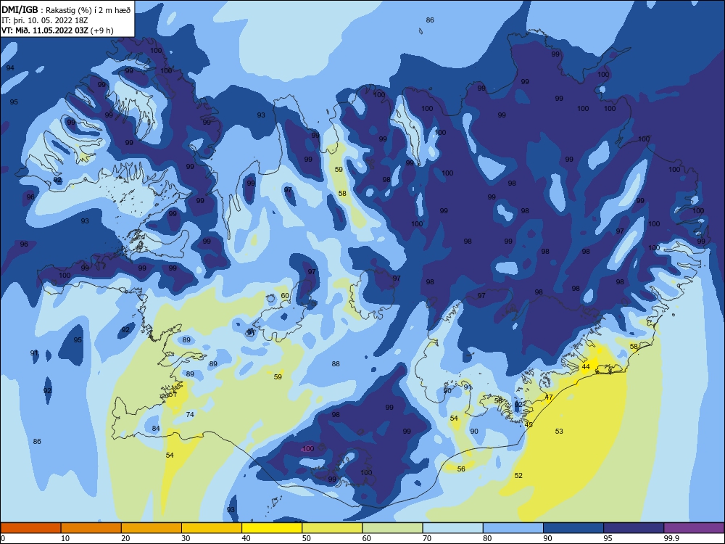Click the legend tick label '0'
The height and width of the screenshot is (544, 725).
[x=3, y=538]
